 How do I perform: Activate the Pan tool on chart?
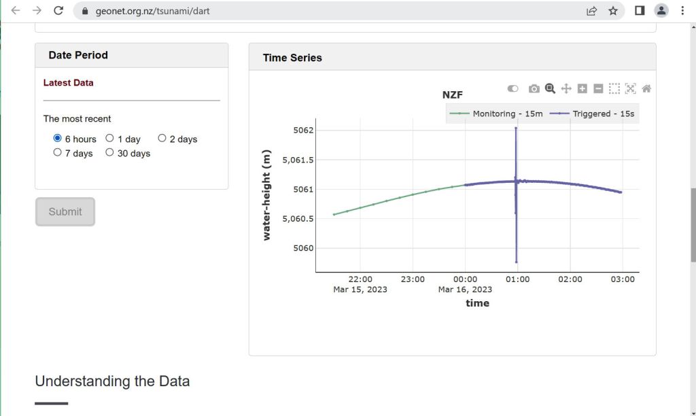566,89
